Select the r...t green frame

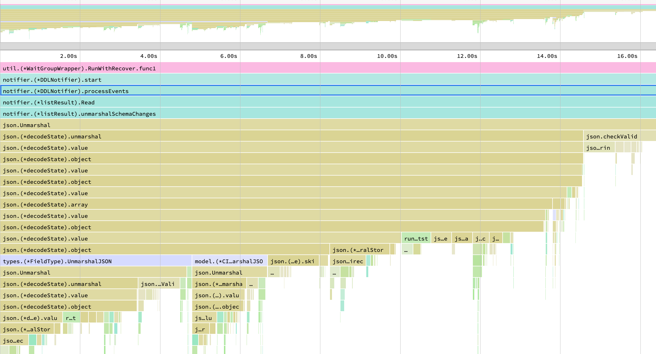71,318
